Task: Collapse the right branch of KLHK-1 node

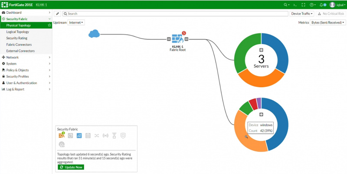Action: 186,39
